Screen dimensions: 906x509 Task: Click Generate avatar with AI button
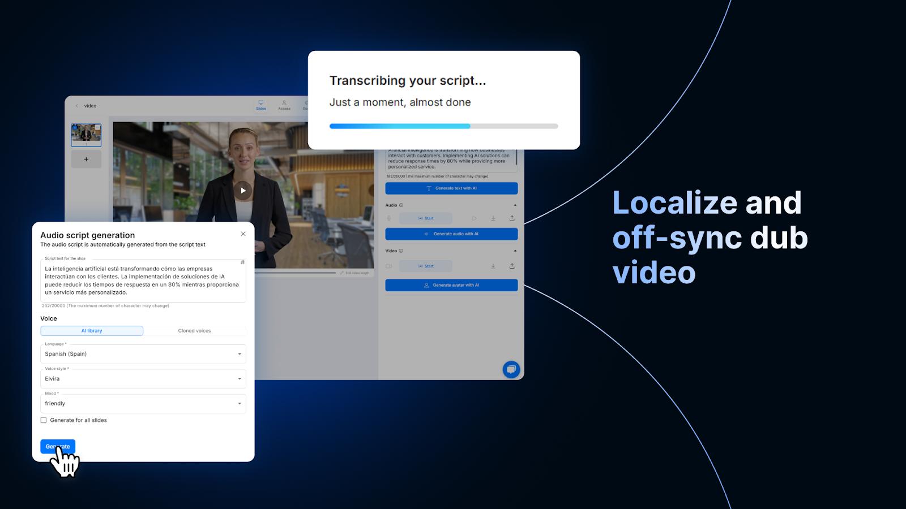451,285
